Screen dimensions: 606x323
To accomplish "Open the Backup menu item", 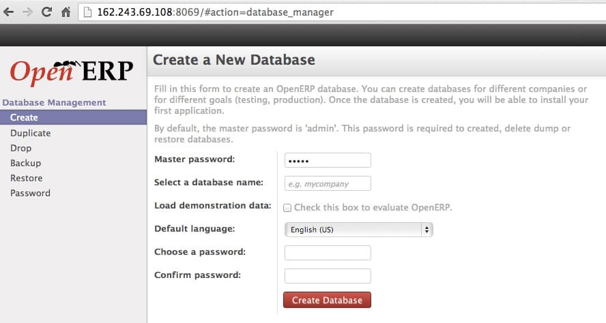I will [25, 163].
